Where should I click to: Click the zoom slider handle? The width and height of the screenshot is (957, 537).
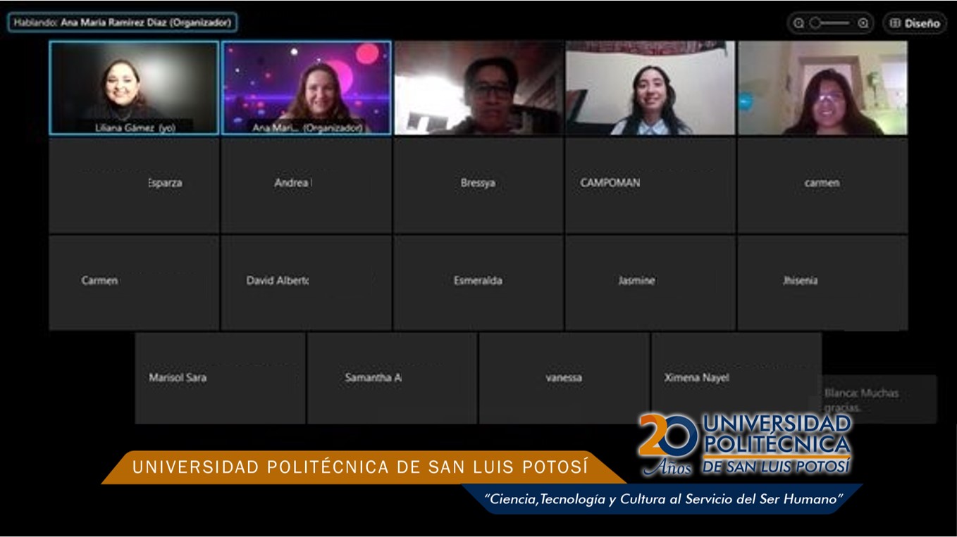click(x=815, y=23)
